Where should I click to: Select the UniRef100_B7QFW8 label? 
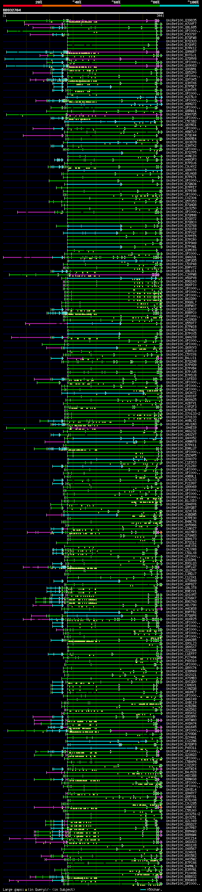click(x=181, y=38)
